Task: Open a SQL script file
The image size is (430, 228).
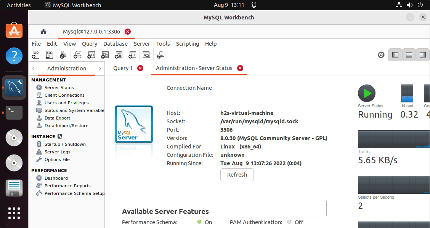Action: 49,55
